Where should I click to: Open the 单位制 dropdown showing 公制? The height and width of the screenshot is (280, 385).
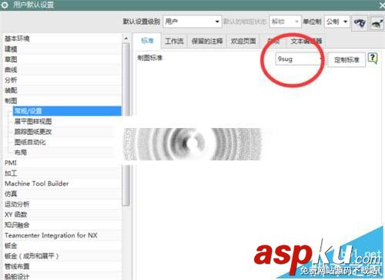(x=337, y=22)
